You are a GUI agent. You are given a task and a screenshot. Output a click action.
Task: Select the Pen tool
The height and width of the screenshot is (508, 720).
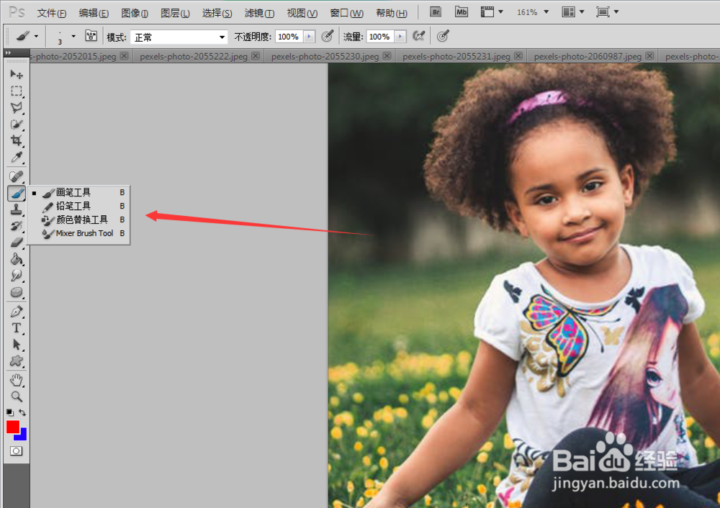tap(17, 312)
